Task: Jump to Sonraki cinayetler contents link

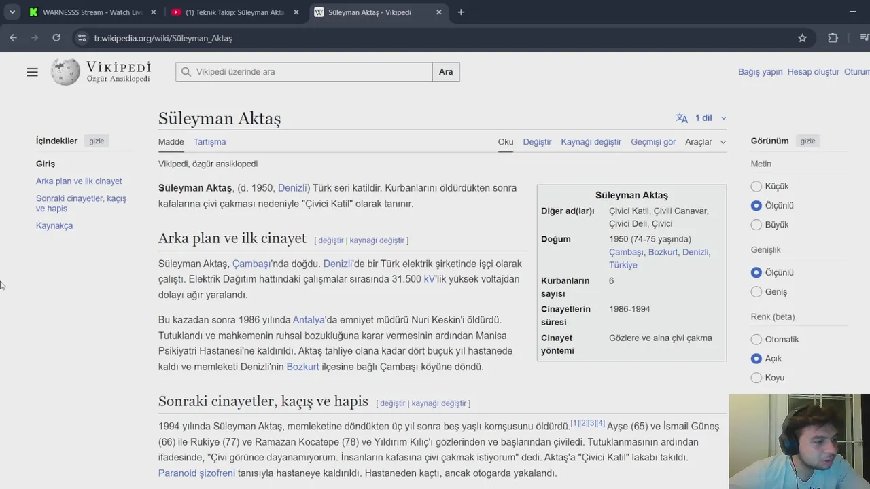Action: click(81, 203)
